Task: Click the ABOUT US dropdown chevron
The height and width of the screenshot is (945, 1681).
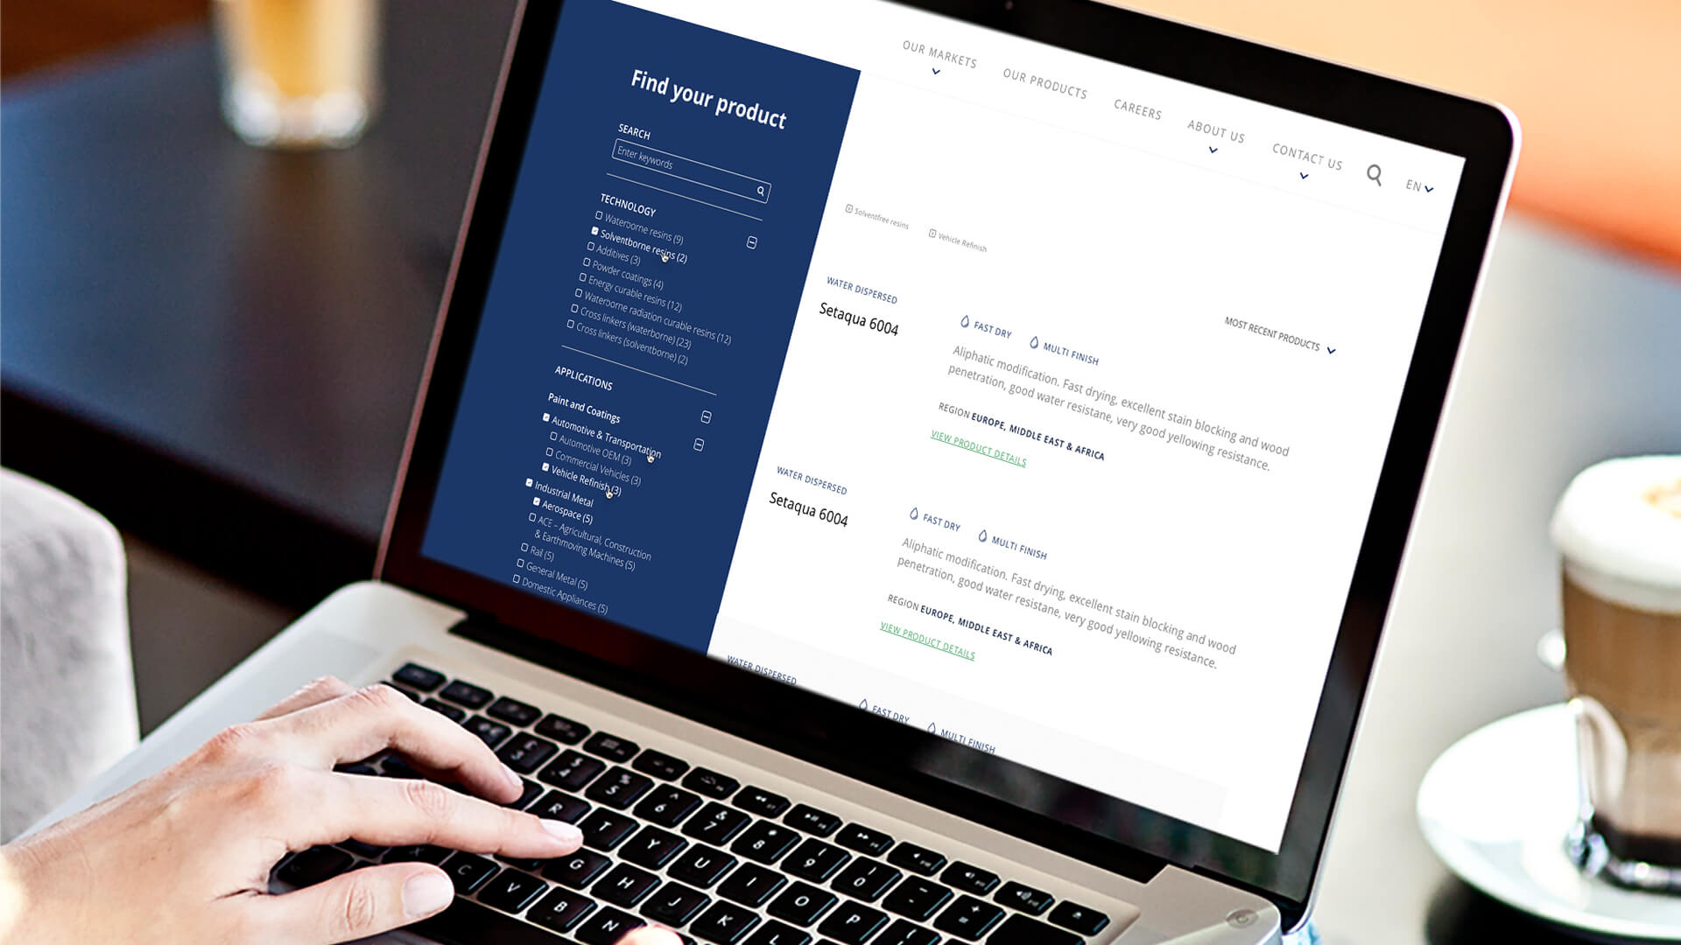Action: [x=1211, y=151]
